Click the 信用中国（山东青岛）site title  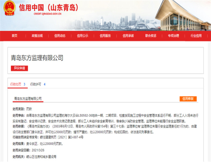point(49,7)
